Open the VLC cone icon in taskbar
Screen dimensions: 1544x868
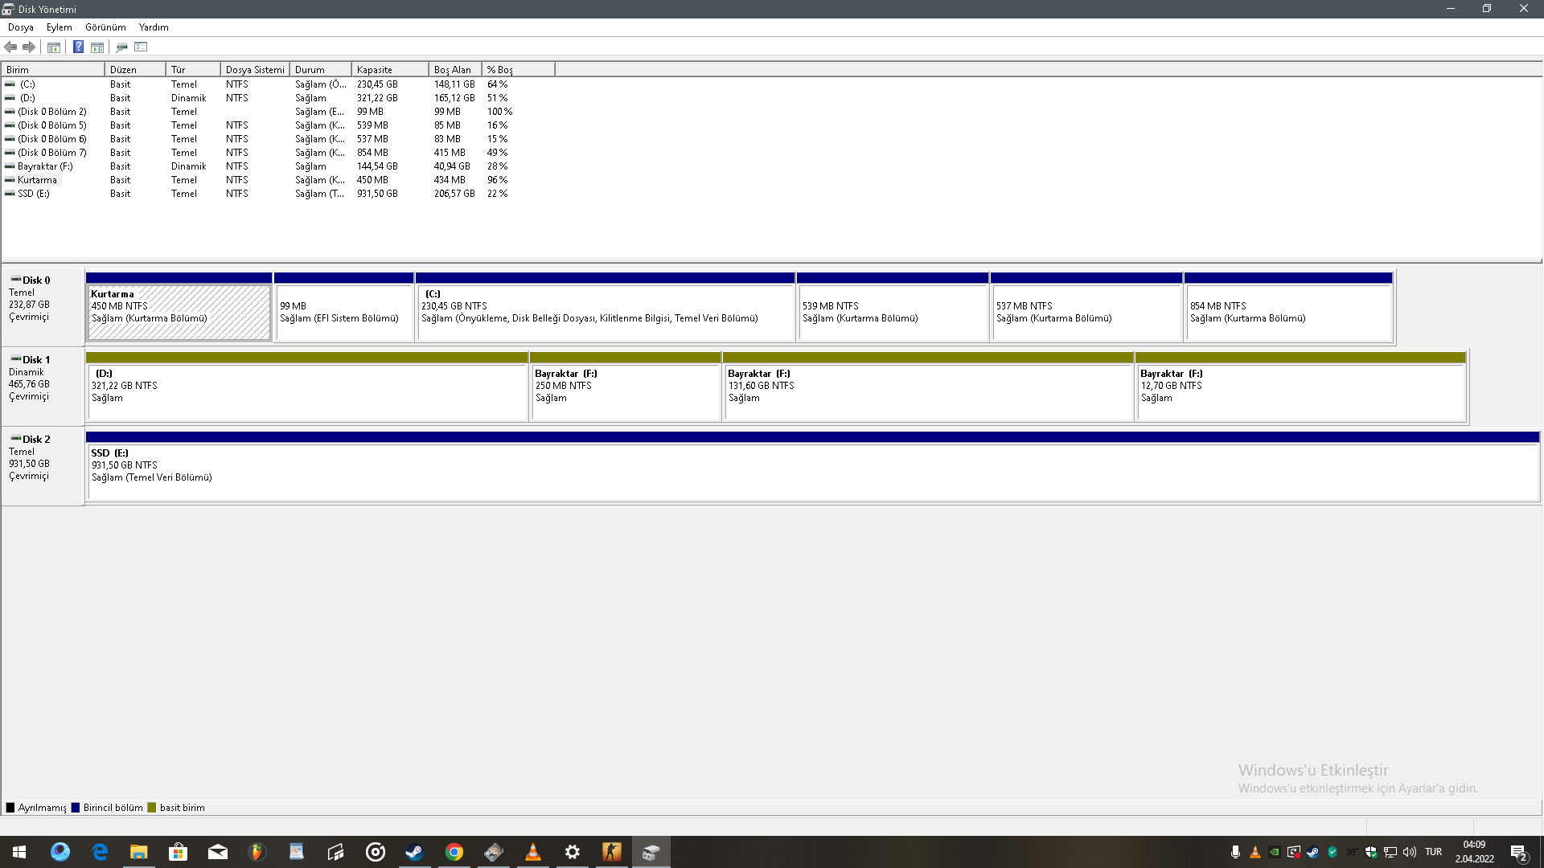[x=532, y=852]
